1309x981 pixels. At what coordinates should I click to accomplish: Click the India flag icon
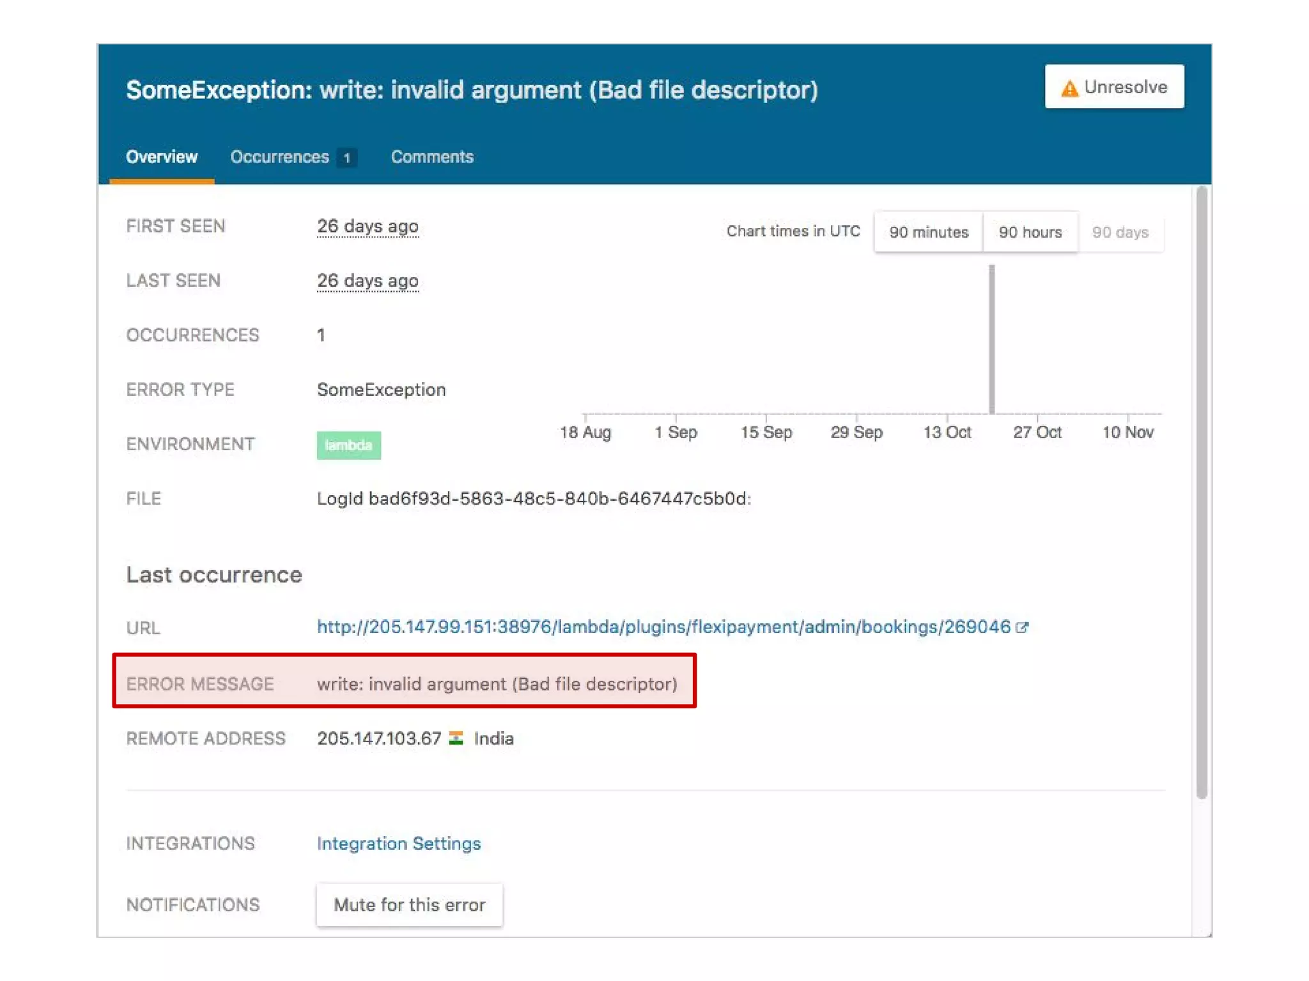point(456,738)
